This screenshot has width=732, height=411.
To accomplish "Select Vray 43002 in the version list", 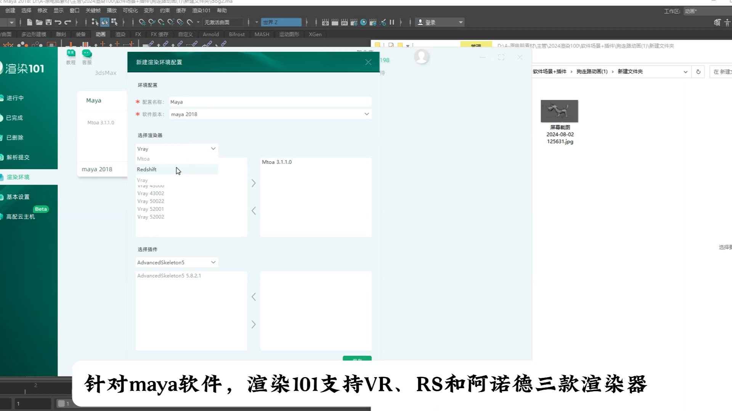I will [151, 193].
